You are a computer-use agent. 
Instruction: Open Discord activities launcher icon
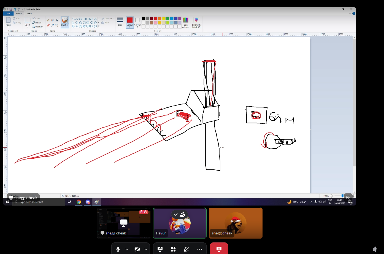coord(173,249)
